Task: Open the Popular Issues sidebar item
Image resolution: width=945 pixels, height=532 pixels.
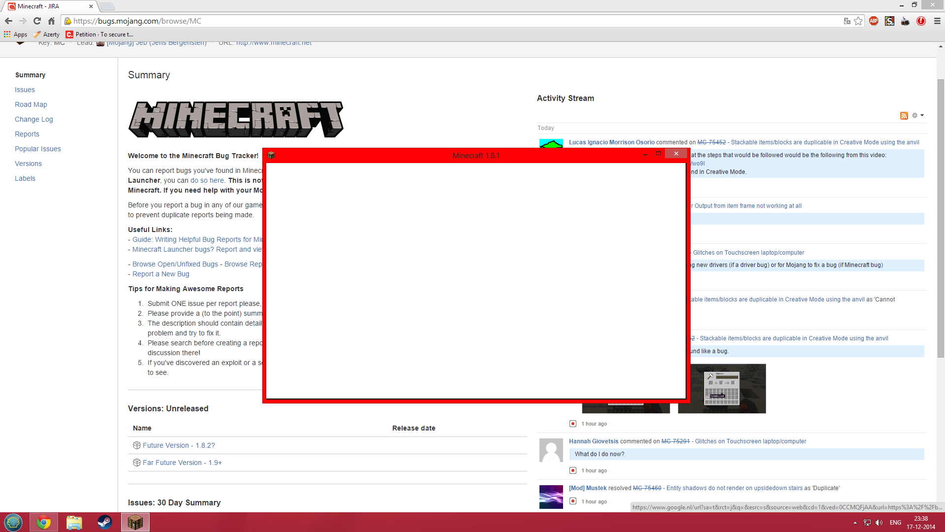Action: coord(37,149)
